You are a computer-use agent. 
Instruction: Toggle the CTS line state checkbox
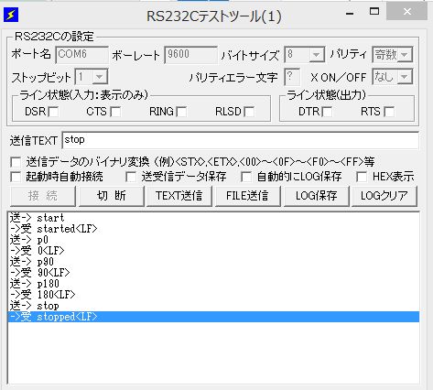pos(115,112)
